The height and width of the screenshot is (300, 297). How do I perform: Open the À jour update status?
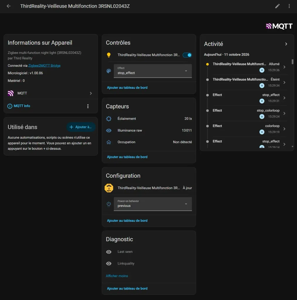click(187, 188)
